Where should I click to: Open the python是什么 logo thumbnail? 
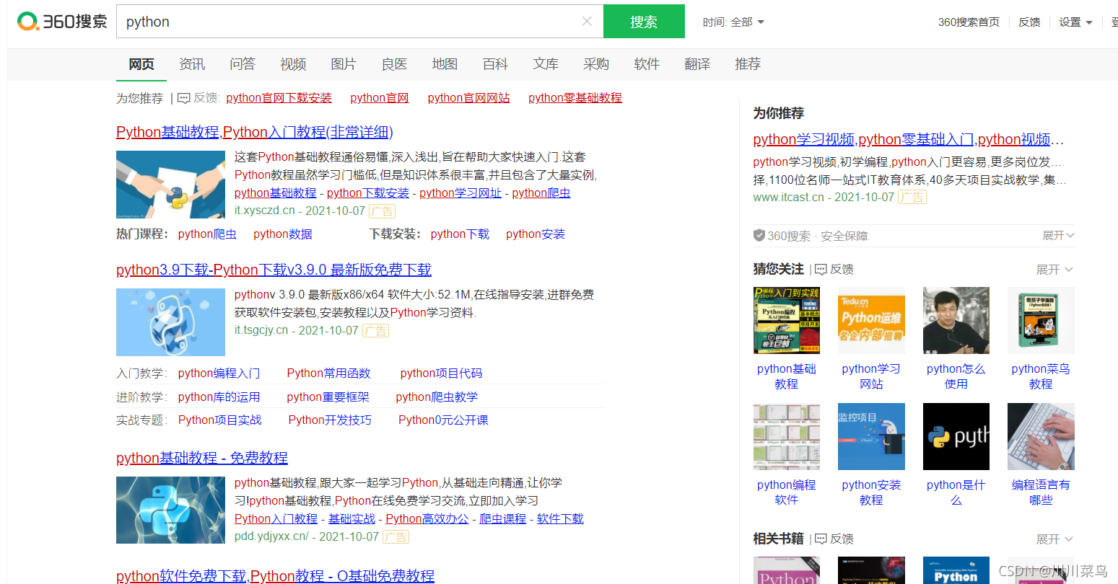[x=956, y=436]
